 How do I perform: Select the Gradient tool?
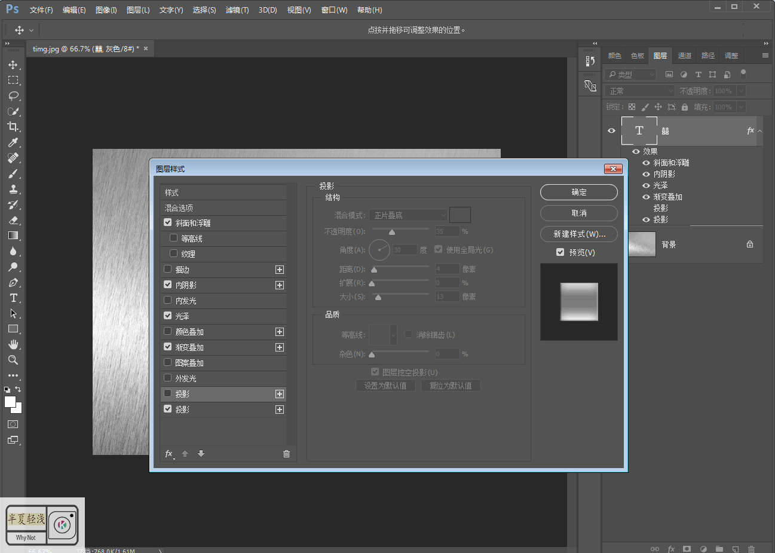pyautogui.click(x=13, y=236)
